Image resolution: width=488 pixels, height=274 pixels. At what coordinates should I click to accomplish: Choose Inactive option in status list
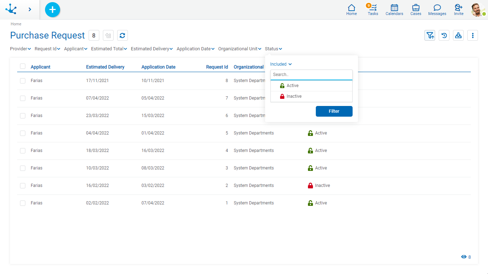pos(294,96)
